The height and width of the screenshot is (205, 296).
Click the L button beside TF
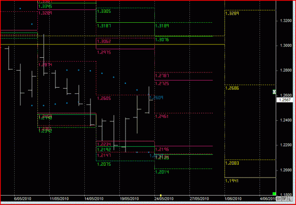click(x=290, y=198)
